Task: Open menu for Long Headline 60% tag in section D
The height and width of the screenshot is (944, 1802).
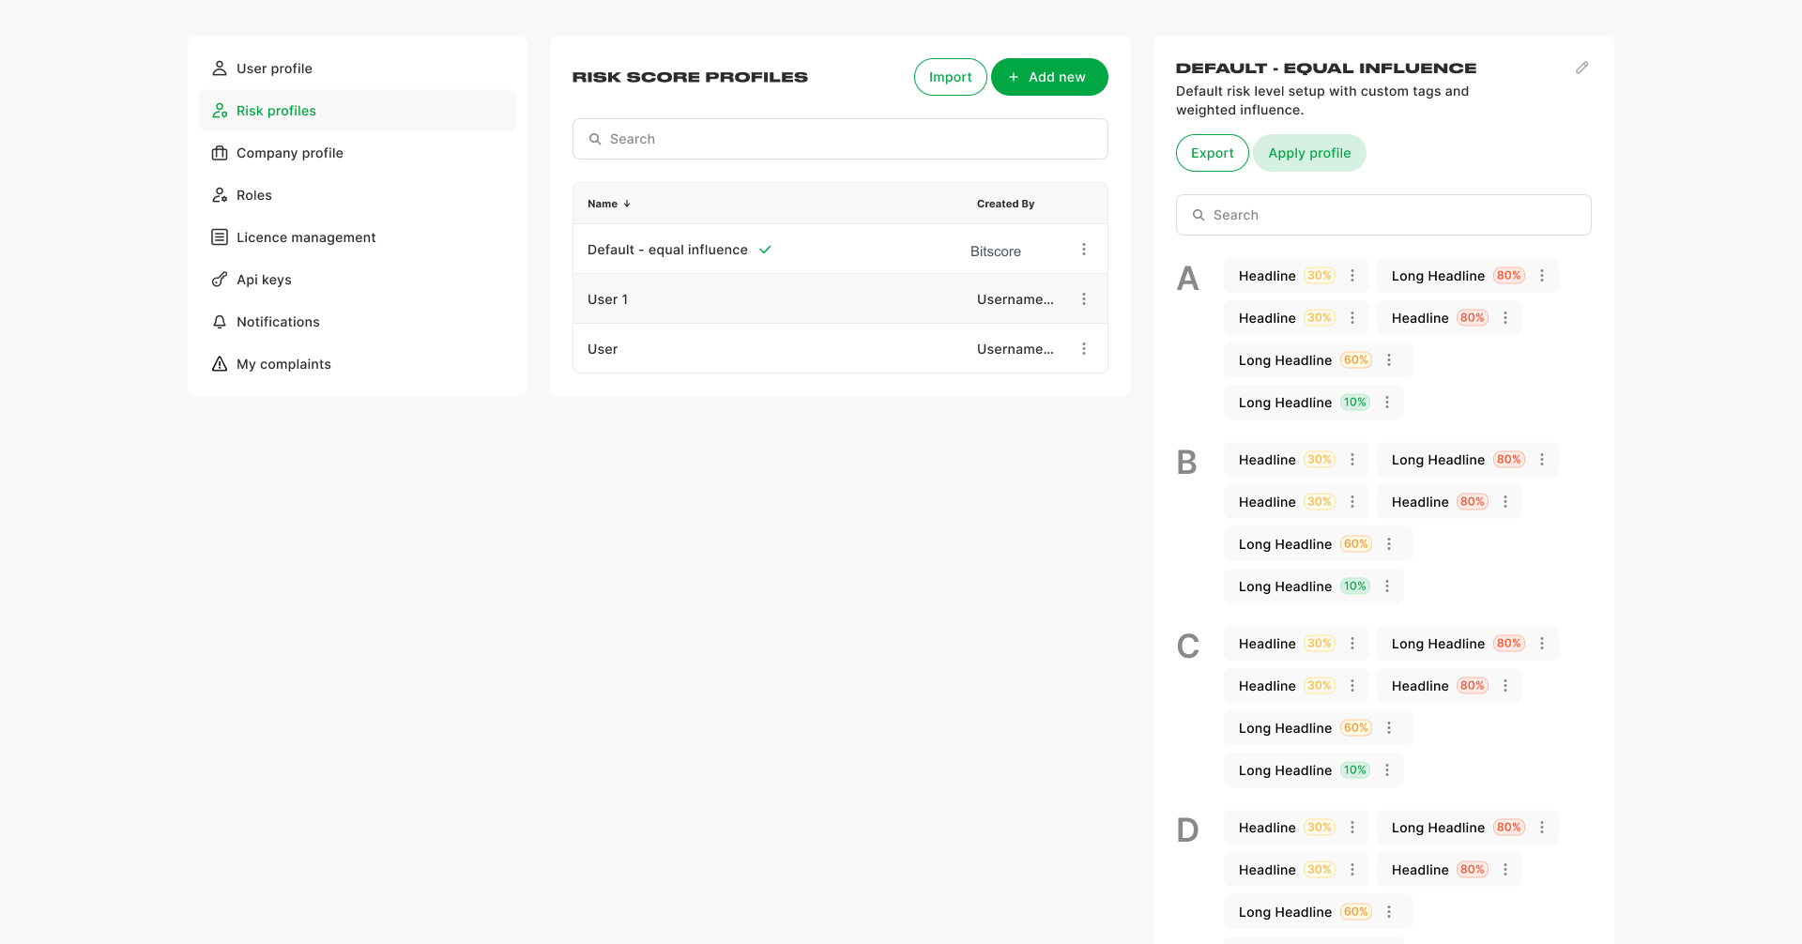Action: (1389, 912)
